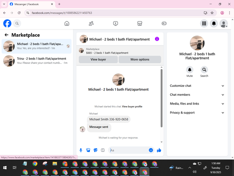The image size is (234, 176).
Task: Select the Messenger | Facebook tab
Action: 31,4
